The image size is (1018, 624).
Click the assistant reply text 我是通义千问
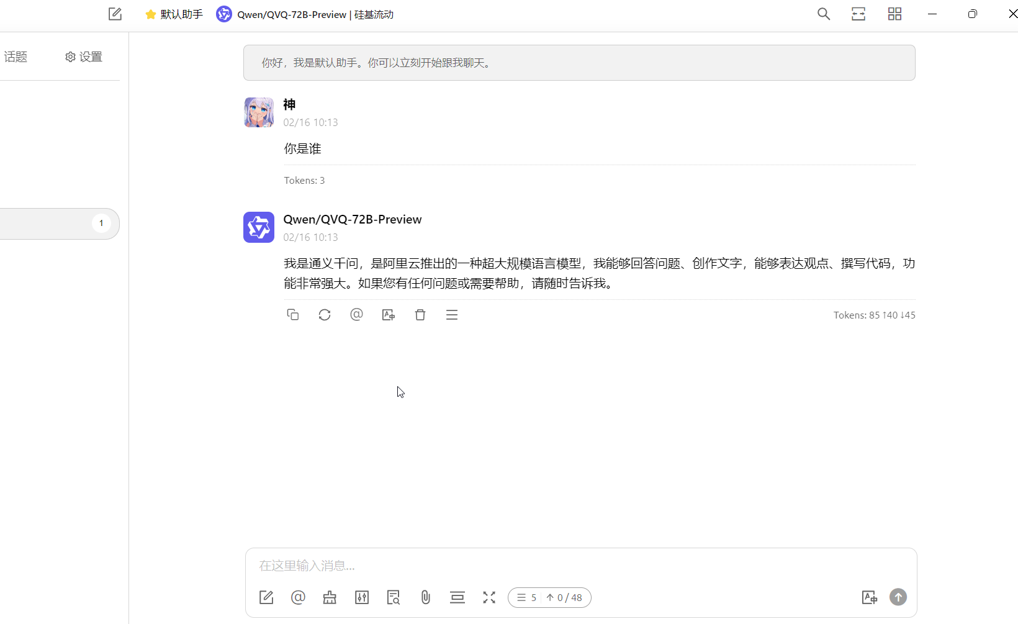(600, 273)
